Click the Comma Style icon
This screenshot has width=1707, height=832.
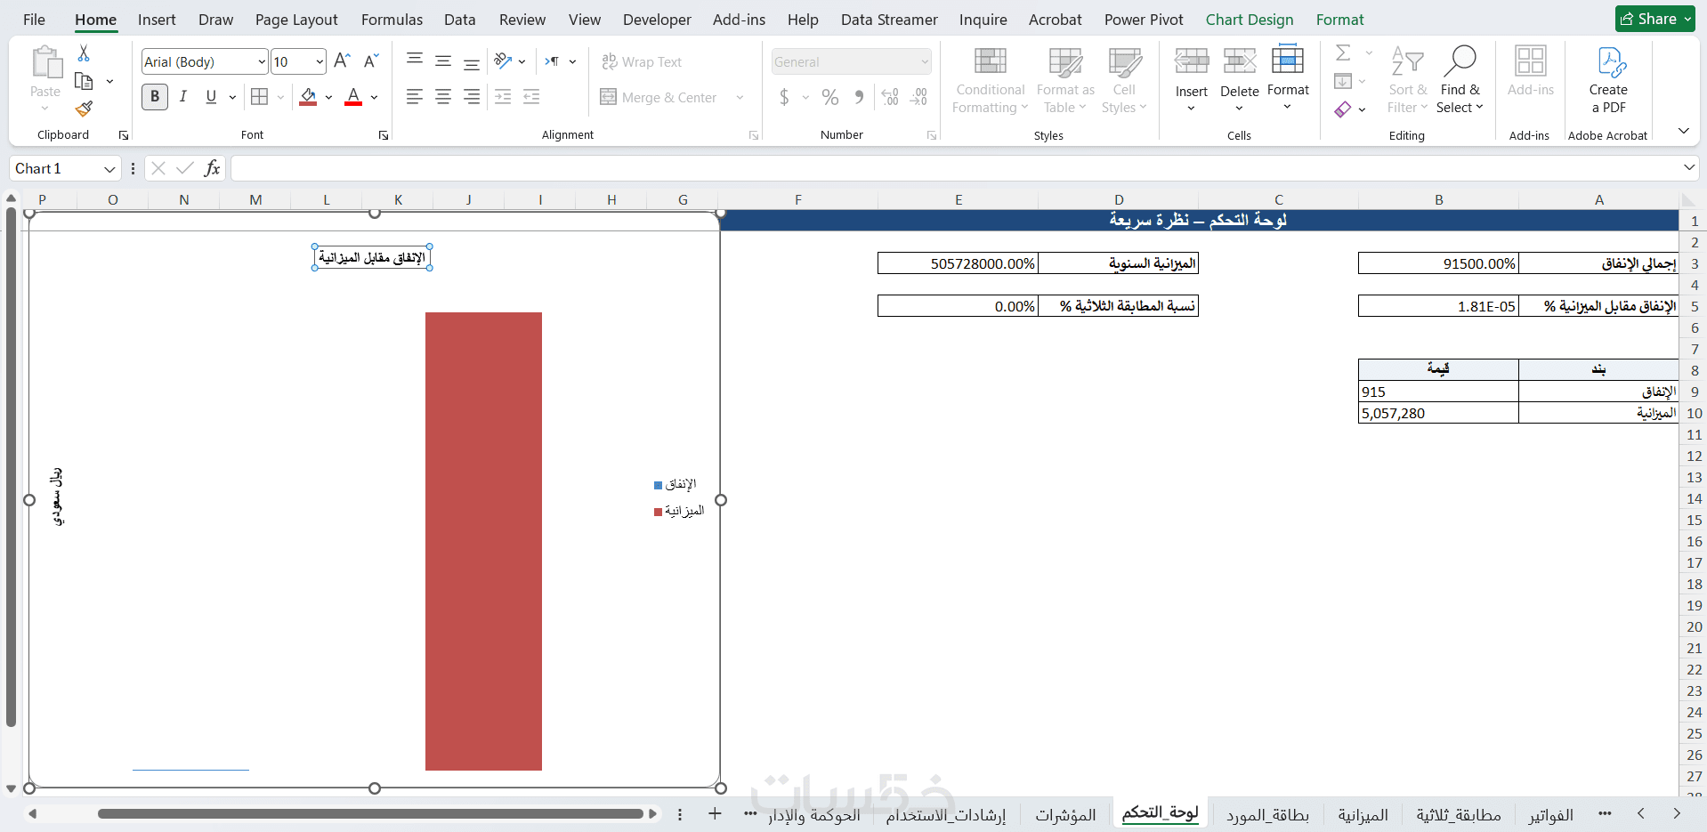point(859,97)
